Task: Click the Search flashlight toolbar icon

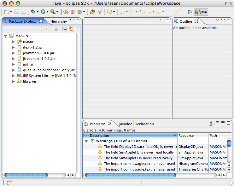Action: (x=99, y=12)
